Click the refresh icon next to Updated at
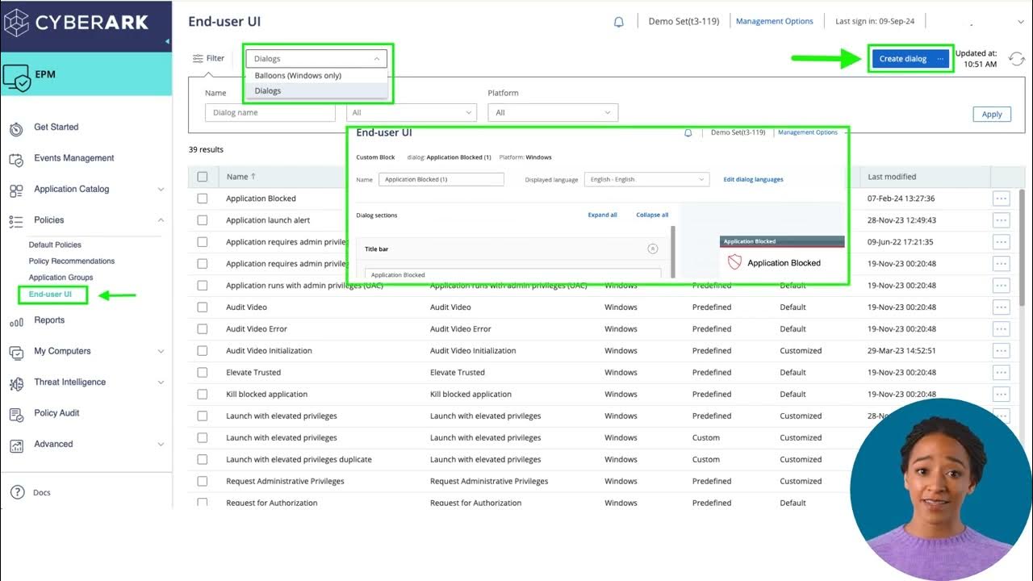The image size is (1033, 581). 1017,59
